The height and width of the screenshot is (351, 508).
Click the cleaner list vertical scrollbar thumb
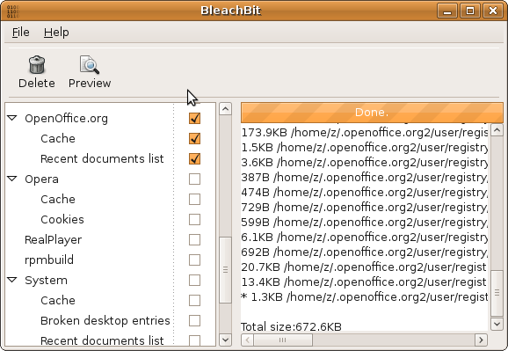pyautogui.click(x=225, y=269)
